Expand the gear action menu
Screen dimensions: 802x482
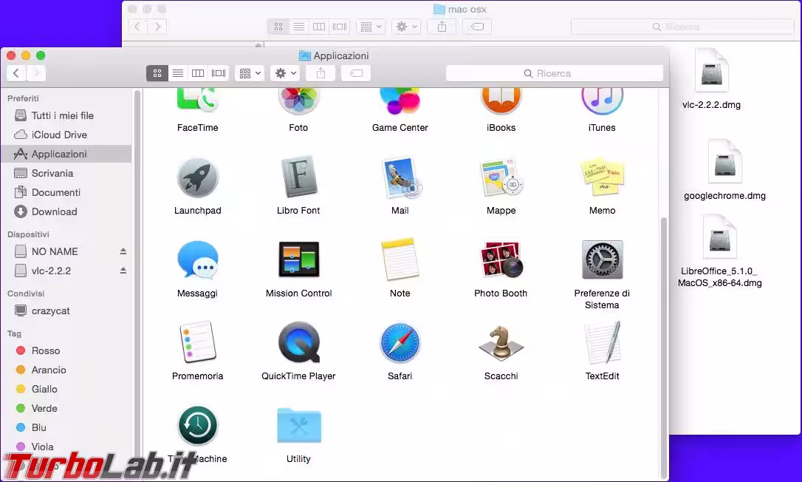pyautogui.click(x=284, y=73)
